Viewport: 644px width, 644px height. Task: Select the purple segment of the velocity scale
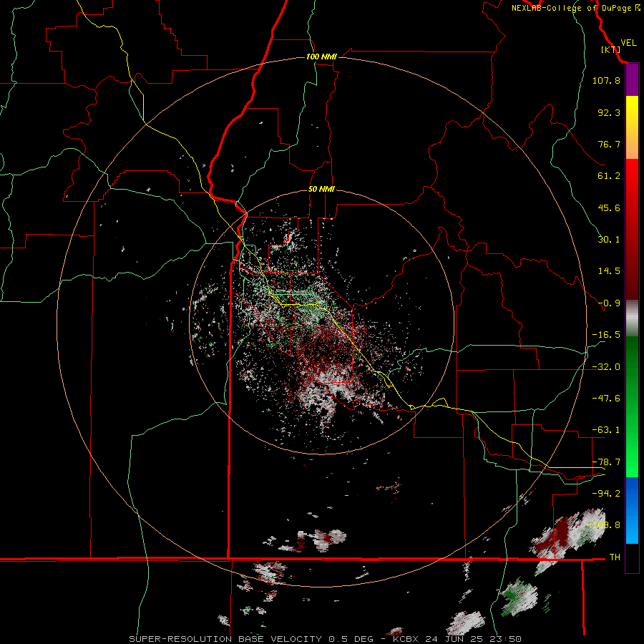(632, 80)
